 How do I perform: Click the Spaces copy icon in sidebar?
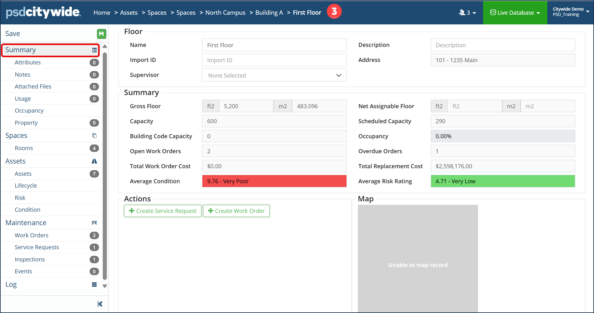(x=94, y=136)
